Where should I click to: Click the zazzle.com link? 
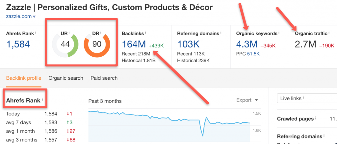(19, 16)
